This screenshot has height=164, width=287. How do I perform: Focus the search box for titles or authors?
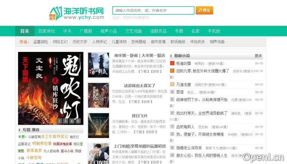(x=153, y=10)
